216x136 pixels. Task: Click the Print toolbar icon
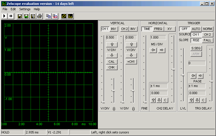pyautogui.click(x=39, y=16)
